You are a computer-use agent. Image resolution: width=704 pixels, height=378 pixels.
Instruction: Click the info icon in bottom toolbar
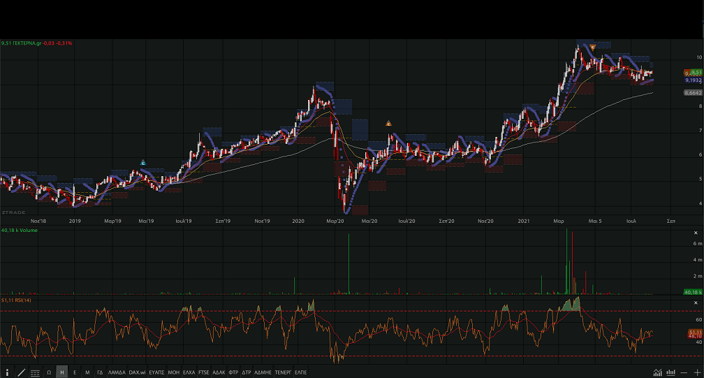(8, 372)
